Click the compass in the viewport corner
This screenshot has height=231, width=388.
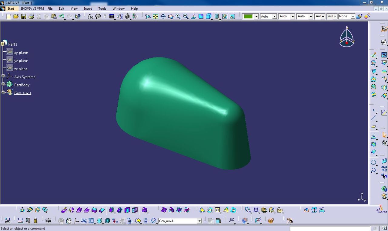(x=347, y=37)
